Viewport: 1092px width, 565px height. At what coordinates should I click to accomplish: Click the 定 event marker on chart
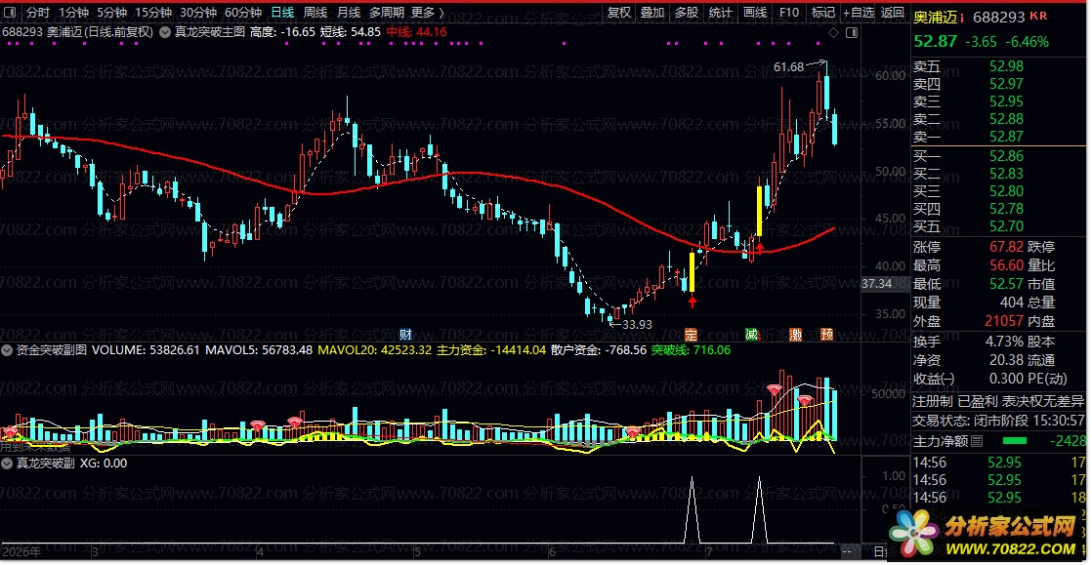(x=691, y=334)
